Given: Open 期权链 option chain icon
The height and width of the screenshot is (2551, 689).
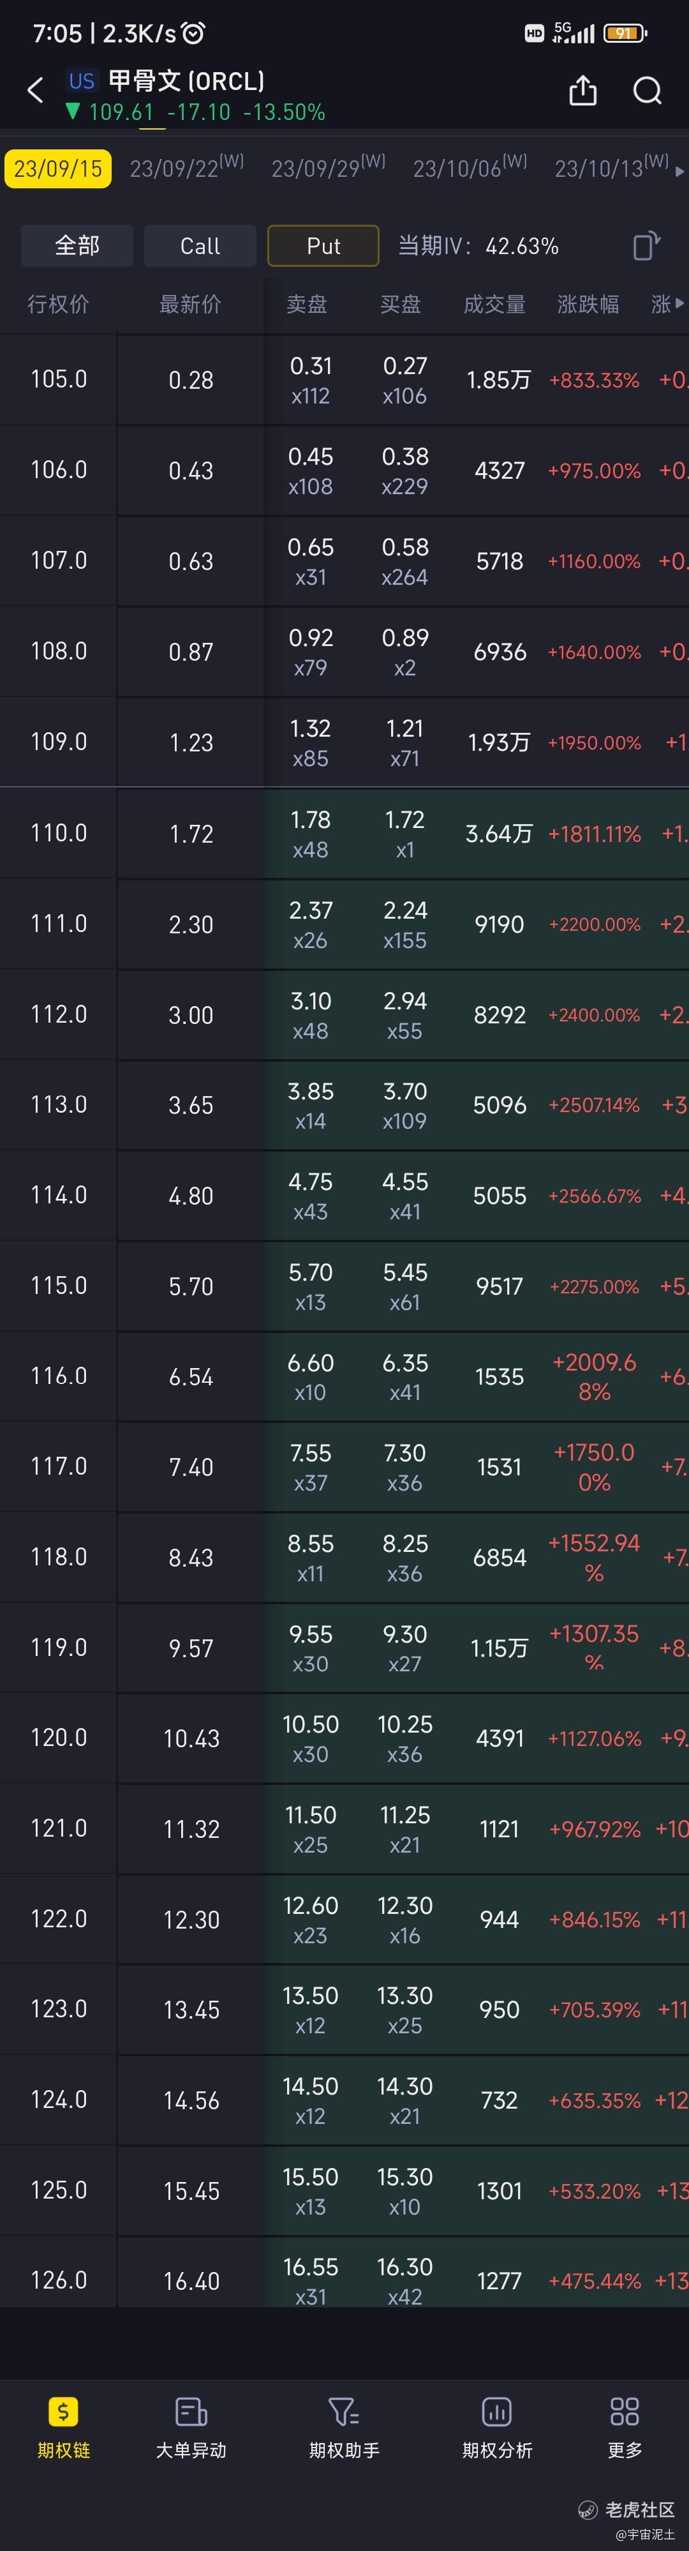Looking at the screenshot, I should point(63,2412).
